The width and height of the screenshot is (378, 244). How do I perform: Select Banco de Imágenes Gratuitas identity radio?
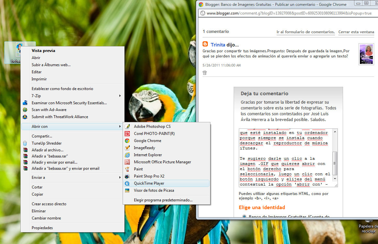pos(244,216)
